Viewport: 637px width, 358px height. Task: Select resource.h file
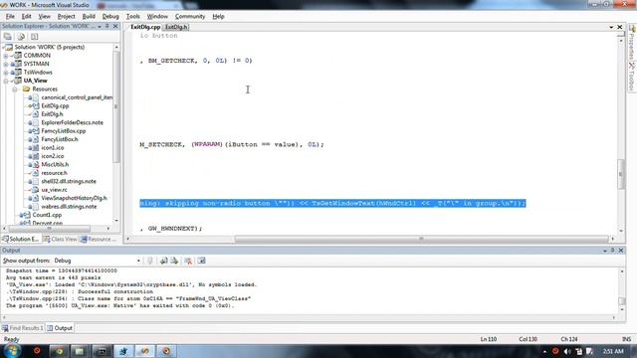(54, 173)
